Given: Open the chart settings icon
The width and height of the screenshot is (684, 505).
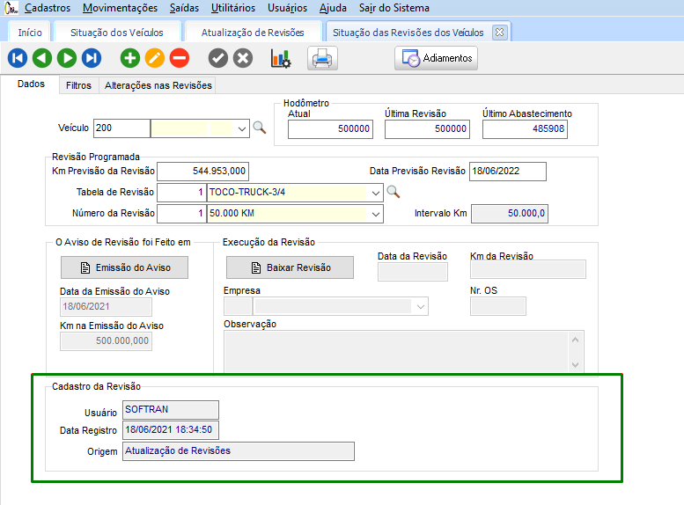Looking at the screenshot, I should 281,58.
